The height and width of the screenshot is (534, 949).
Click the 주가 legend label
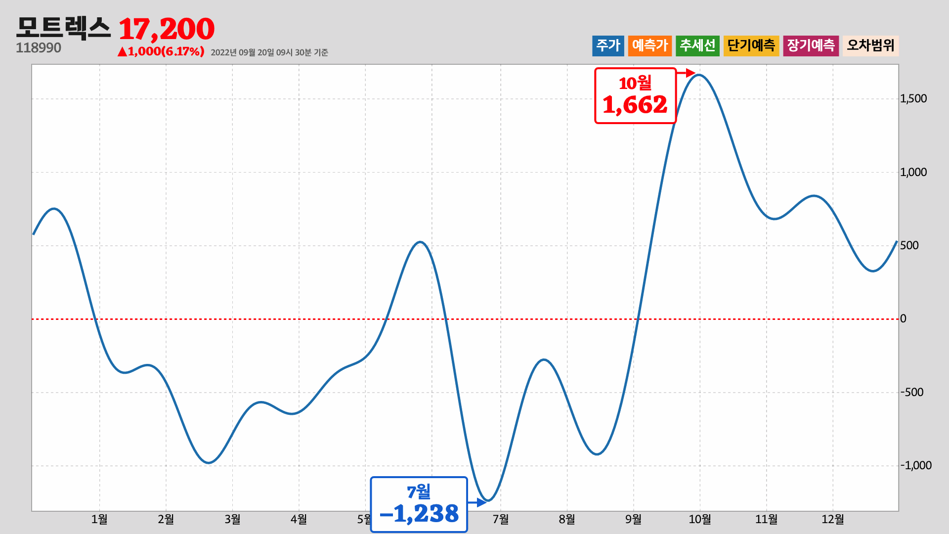(608, 46)
